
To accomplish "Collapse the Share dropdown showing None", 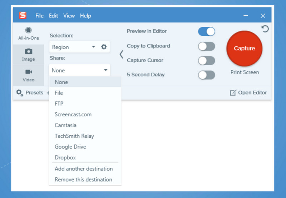I will 79,70.
